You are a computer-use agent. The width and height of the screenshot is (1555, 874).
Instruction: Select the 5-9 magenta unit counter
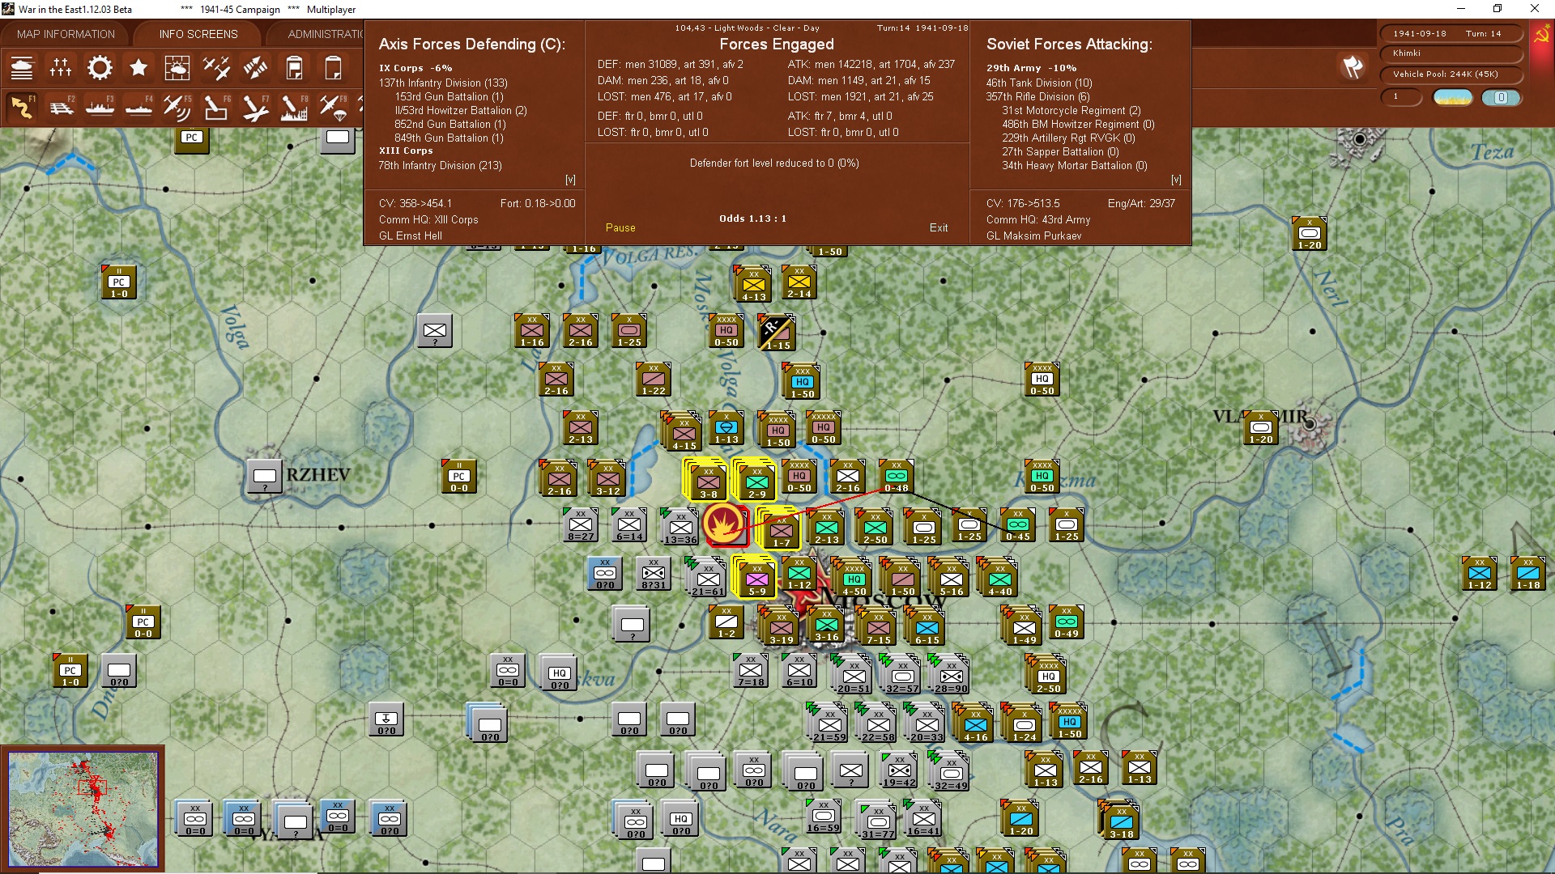click(x=756, y=578)
